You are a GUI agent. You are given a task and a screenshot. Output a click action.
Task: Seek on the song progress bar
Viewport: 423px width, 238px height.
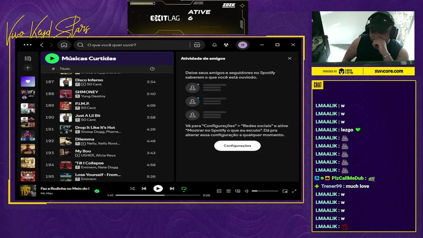(158, 195)
